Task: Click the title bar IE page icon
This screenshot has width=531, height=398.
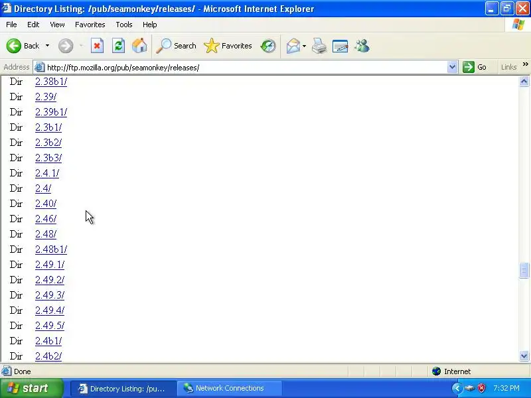Action: (x=6, y=8)
